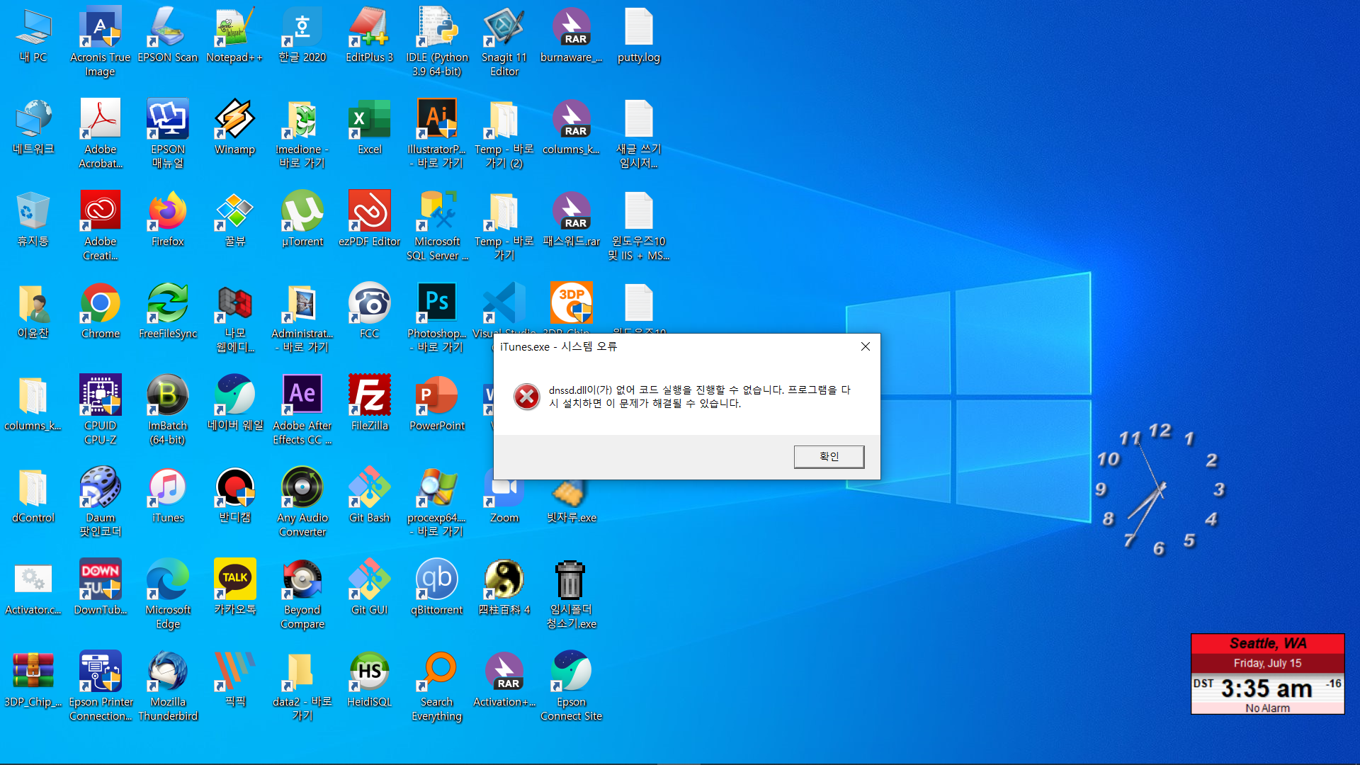The width and height of the screenshot is (1360, 765).
Task: Select the 카카오톡 shortcut
Action: (234, 589)
